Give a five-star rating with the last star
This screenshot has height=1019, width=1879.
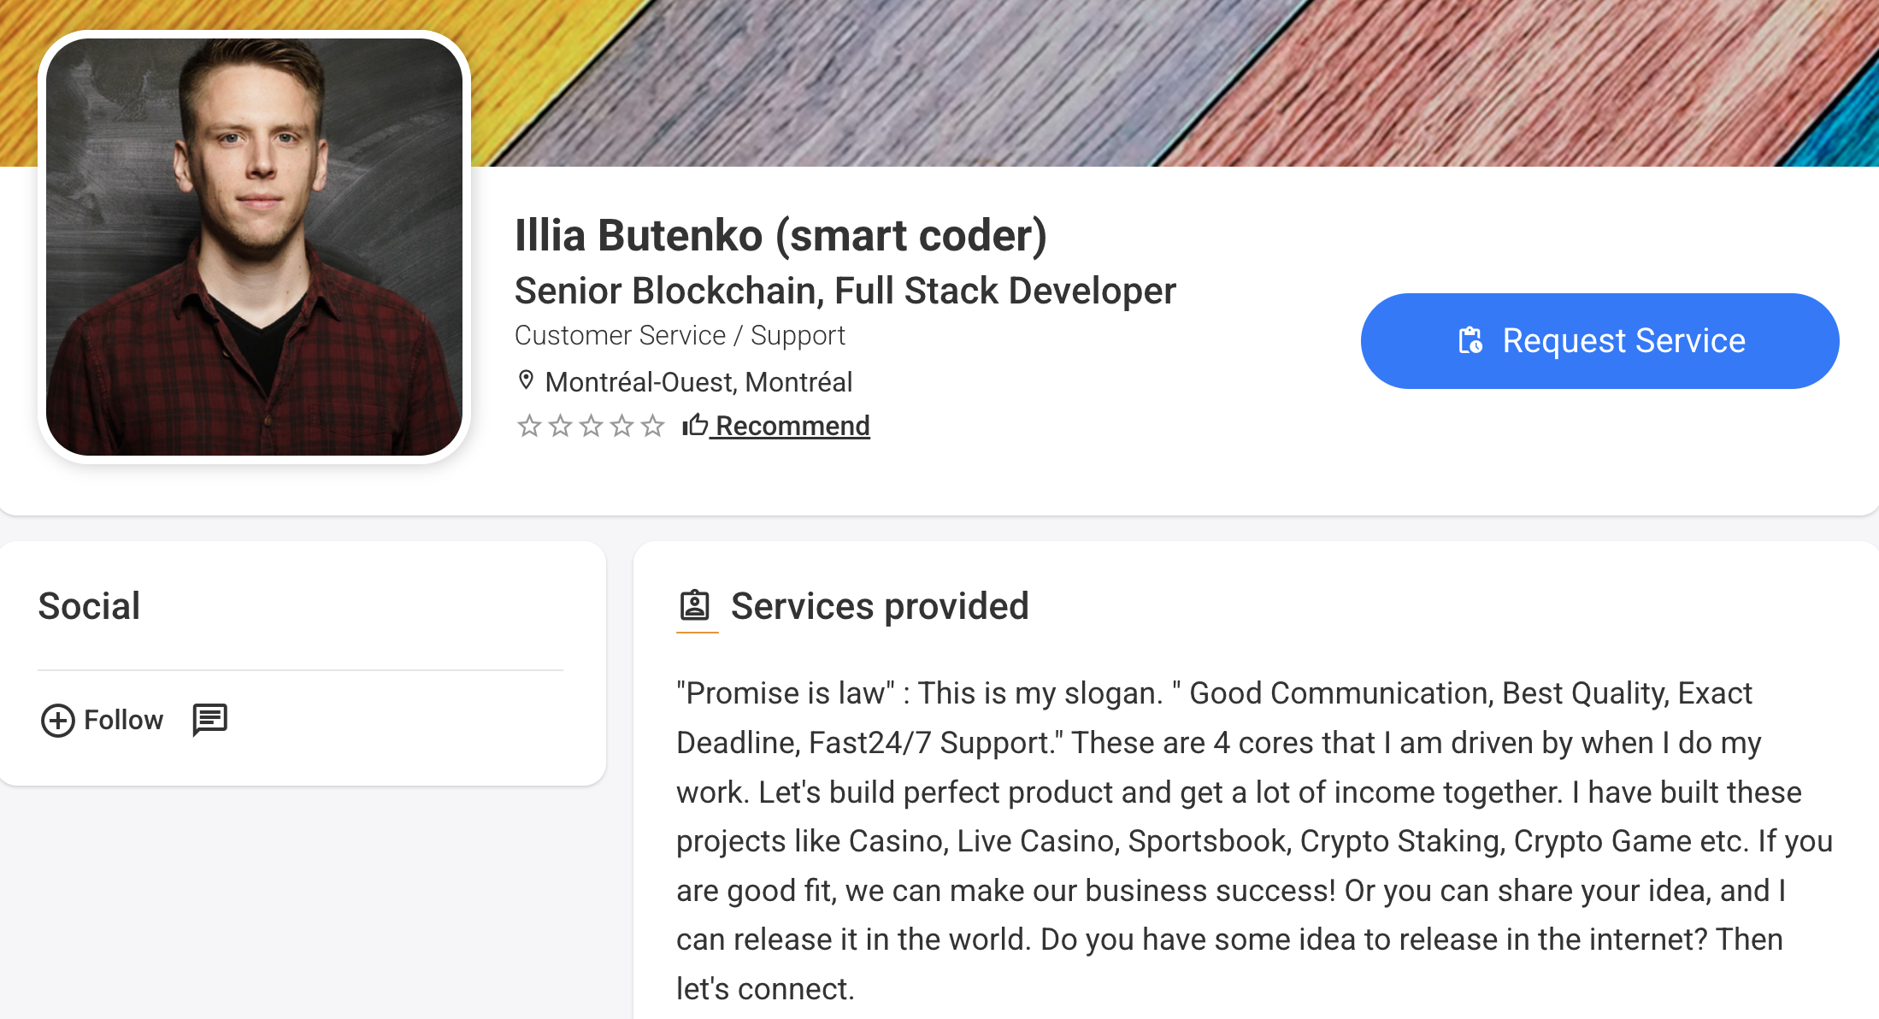(652, 426)
